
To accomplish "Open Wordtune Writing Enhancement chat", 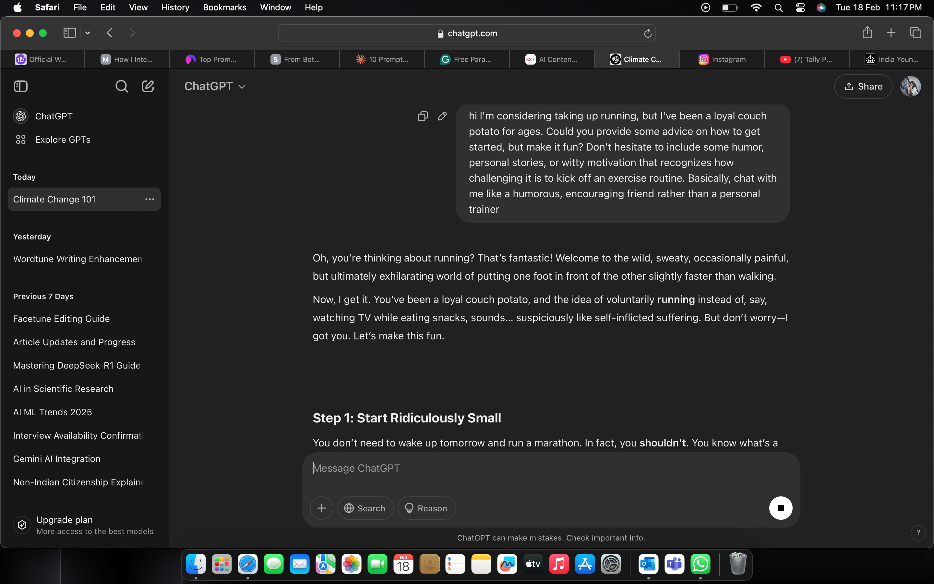I will click(x=84, y=259).
